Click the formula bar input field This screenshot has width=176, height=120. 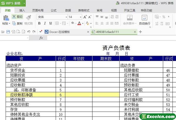[111, 38]
